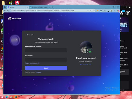Click the Discord logo on the login page
Screen dimensions: 132x99
(15, 18)
